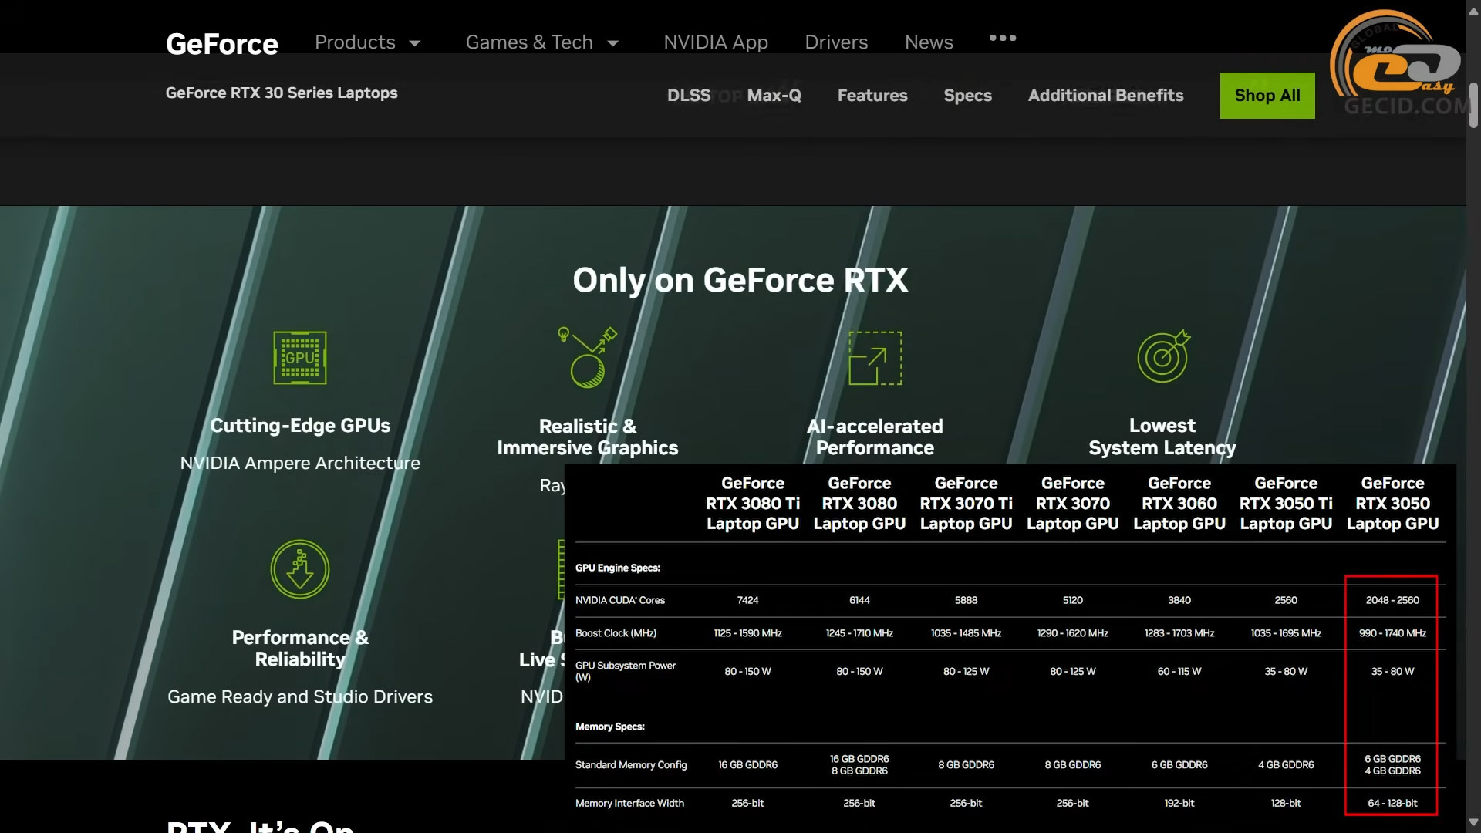The height and width of the screenshot is (833, 1481).
Task: Click the Performance & Reliability download icon
Action: tap(300, 569)
